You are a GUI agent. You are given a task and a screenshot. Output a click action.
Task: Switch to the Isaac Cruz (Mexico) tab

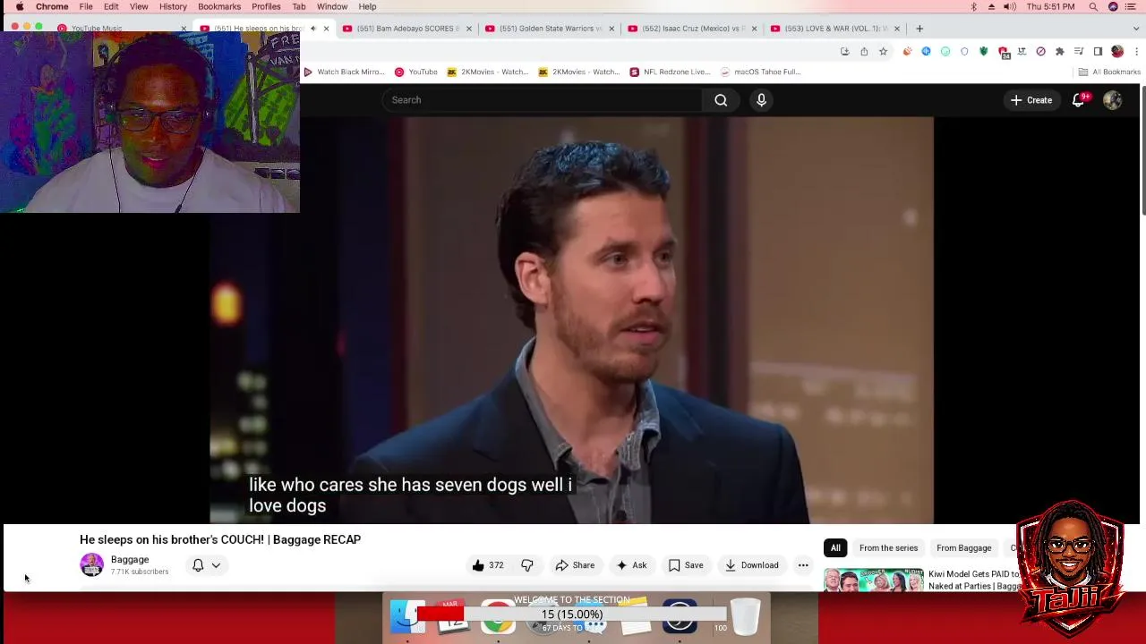691,29
